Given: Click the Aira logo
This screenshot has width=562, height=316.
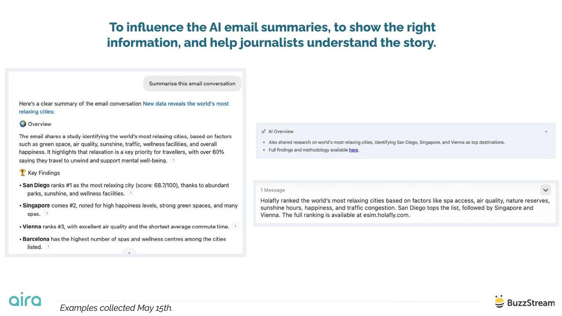Looking at the screenshot, I should (x=25, y=300).
